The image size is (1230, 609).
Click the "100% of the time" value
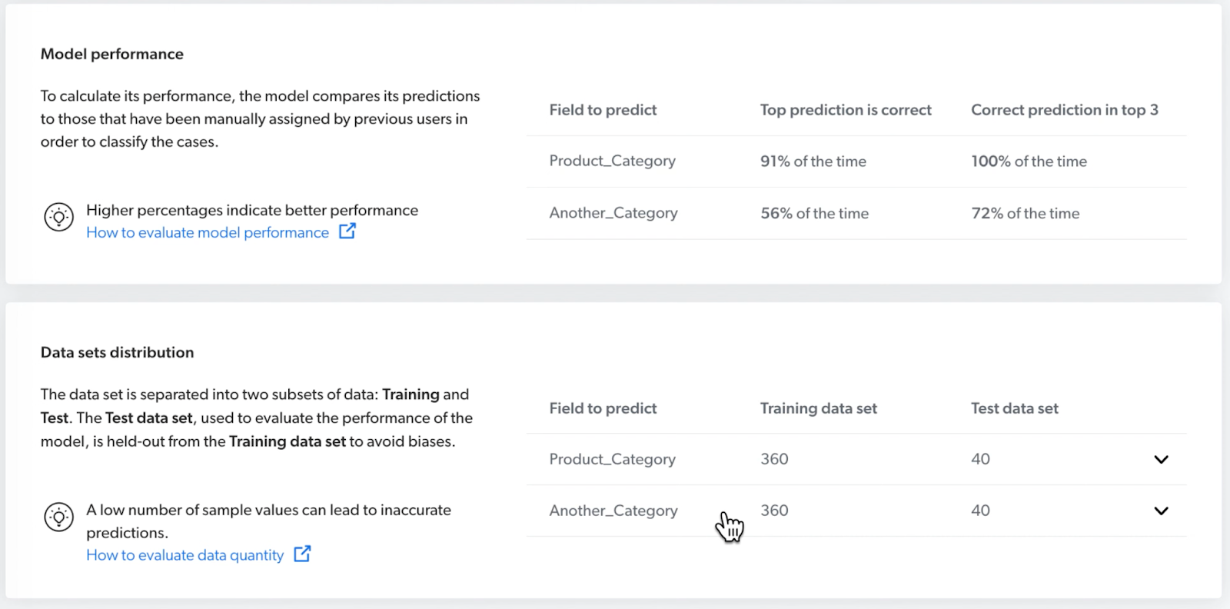tap(1029, 161)
